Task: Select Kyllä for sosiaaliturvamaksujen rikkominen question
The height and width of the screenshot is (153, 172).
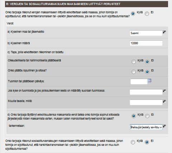Action: (133, 142)
